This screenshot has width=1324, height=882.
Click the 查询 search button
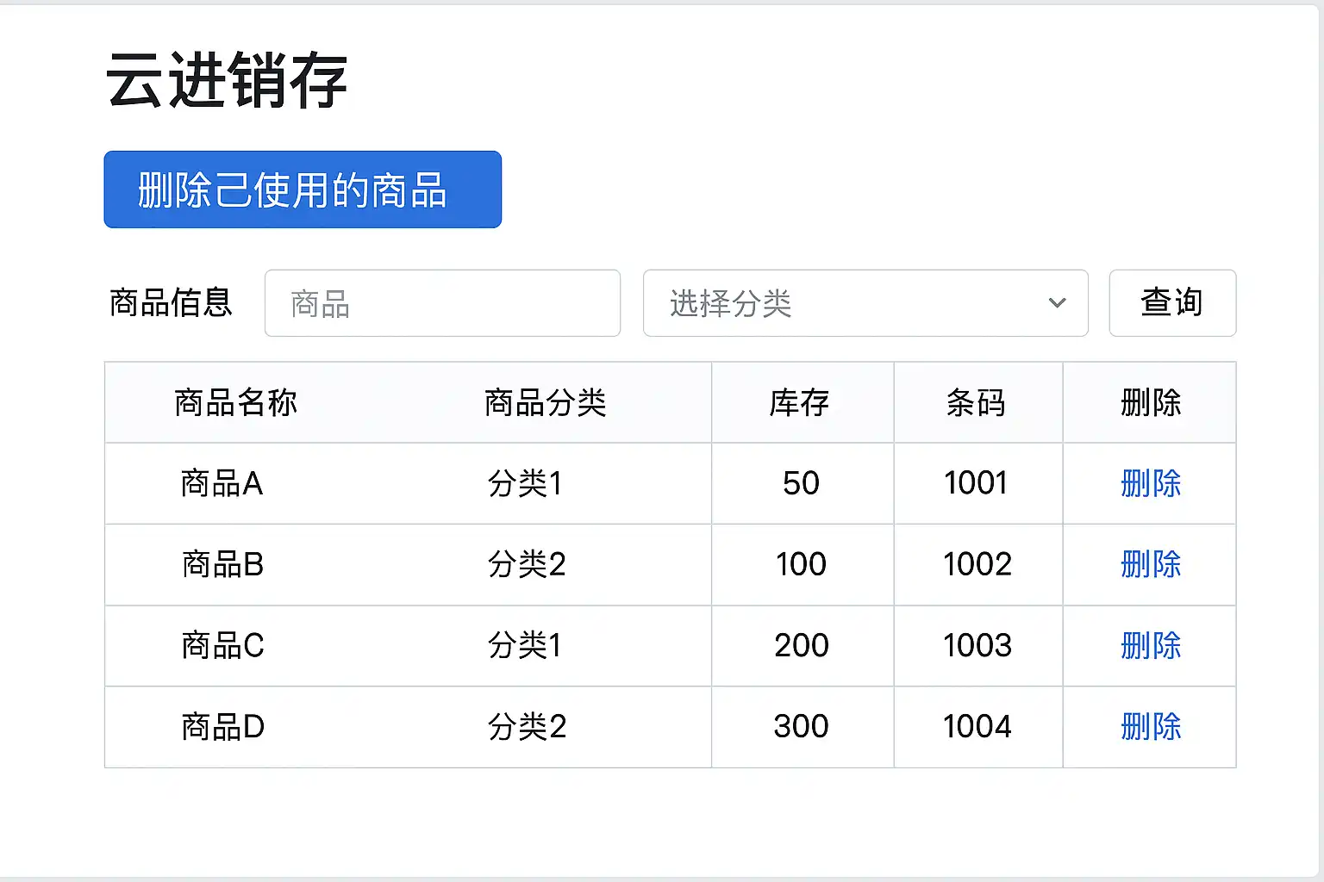[x=1171, y=303]
